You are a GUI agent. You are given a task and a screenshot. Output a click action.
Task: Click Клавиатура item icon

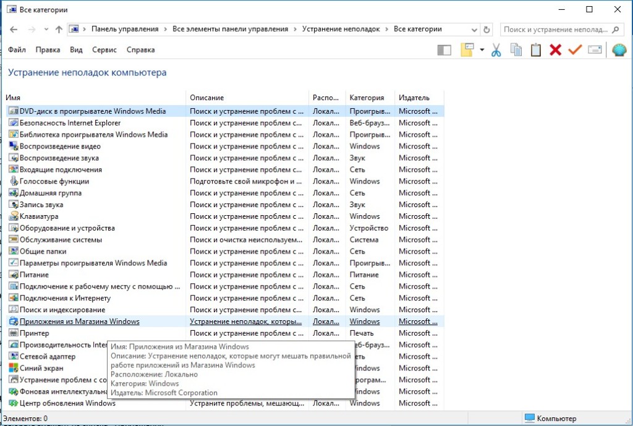[14, 216]
